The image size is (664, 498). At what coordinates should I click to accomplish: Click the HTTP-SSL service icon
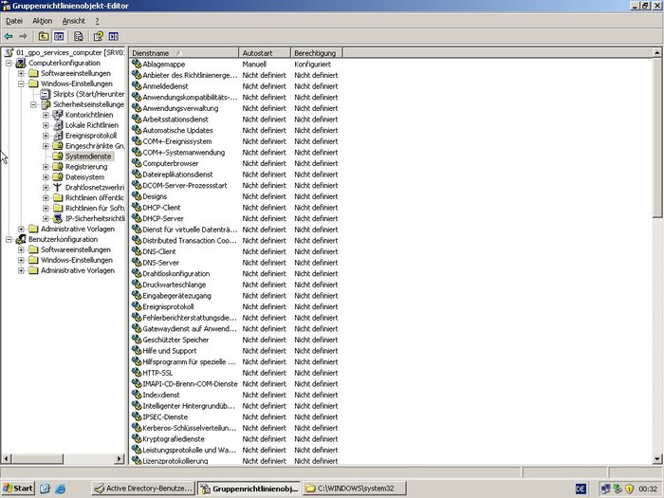137,372
